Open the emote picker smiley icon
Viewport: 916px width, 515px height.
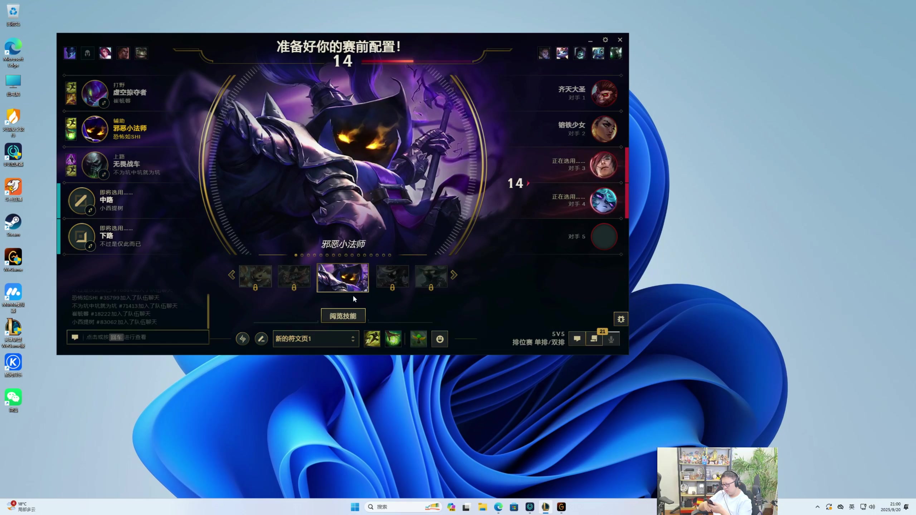point(440,339)
